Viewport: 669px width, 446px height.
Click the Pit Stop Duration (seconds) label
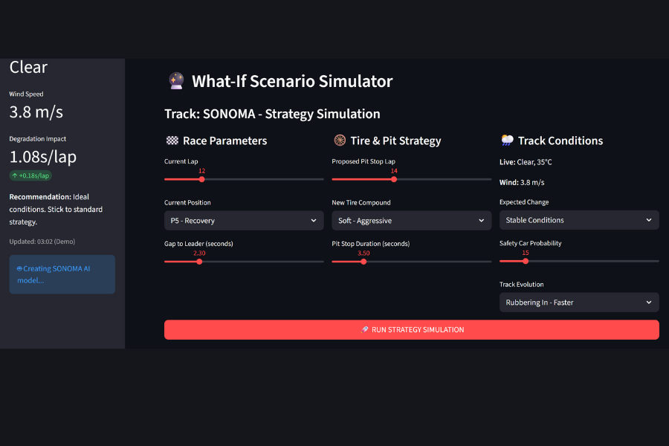(x=371, y=244)
